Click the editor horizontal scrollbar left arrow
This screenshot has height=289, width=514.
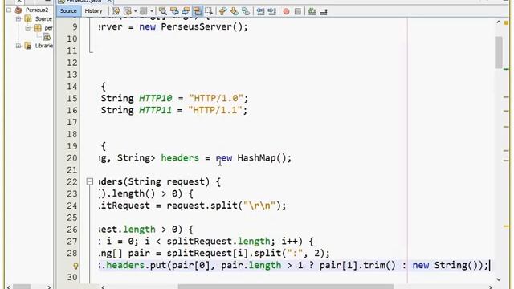(x=103, y=287)
